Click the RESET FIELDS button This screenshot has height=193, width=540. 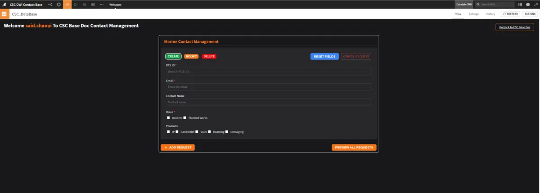coord(324,56)
